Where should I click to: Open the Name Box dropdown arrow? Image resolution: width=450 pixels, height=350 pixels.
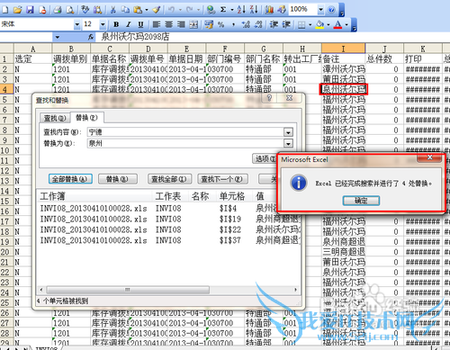tap(57, 38)
